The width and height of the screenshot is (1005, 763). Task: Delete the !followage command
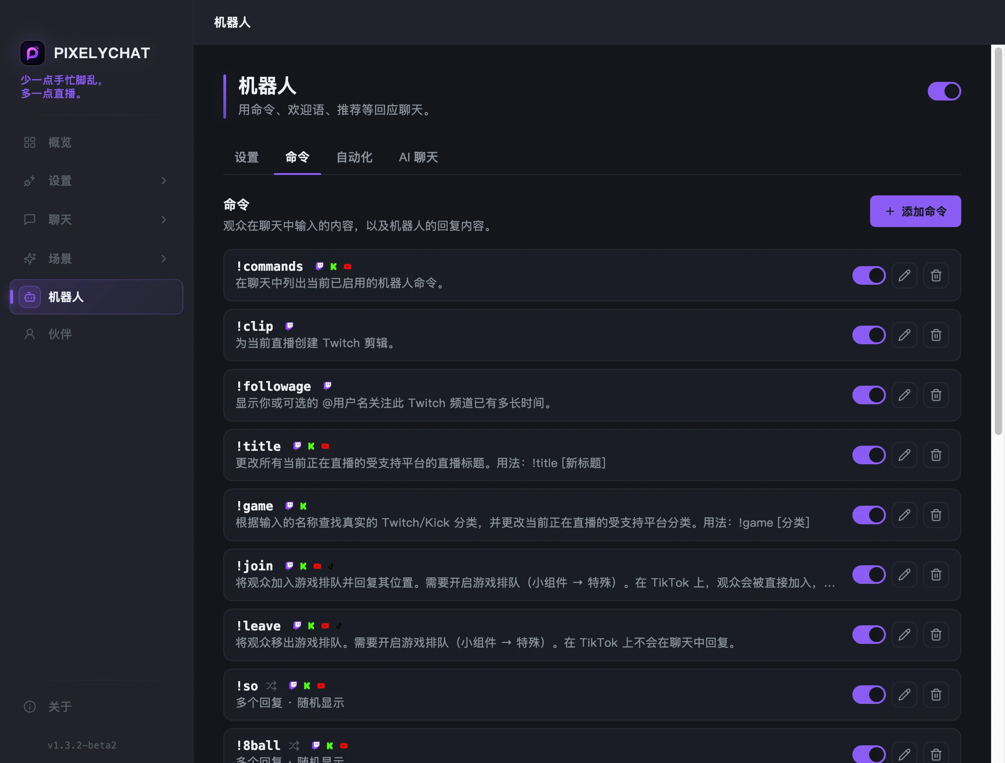click(936, 395)
